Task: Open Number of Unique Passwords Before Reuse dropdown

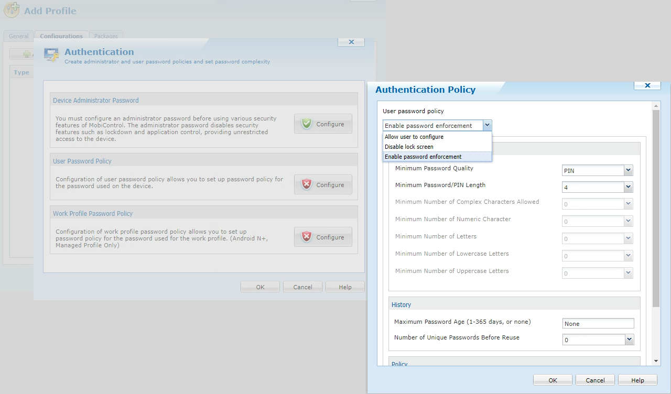Action: point(629,340)
